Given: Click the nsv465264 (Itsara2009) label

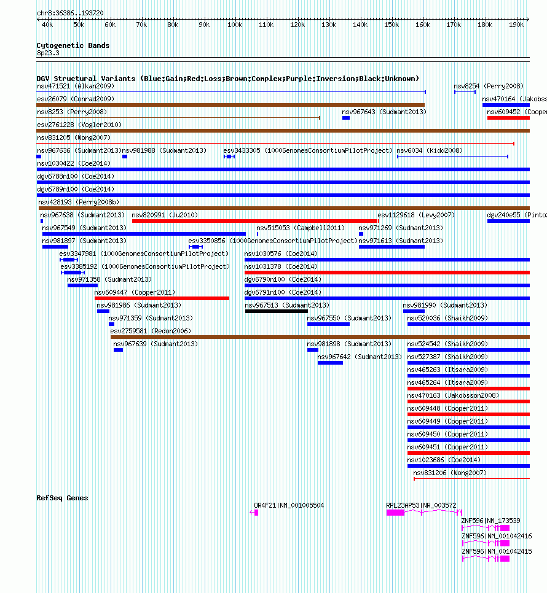Looking at the screenshot, I should coord(447,382).
